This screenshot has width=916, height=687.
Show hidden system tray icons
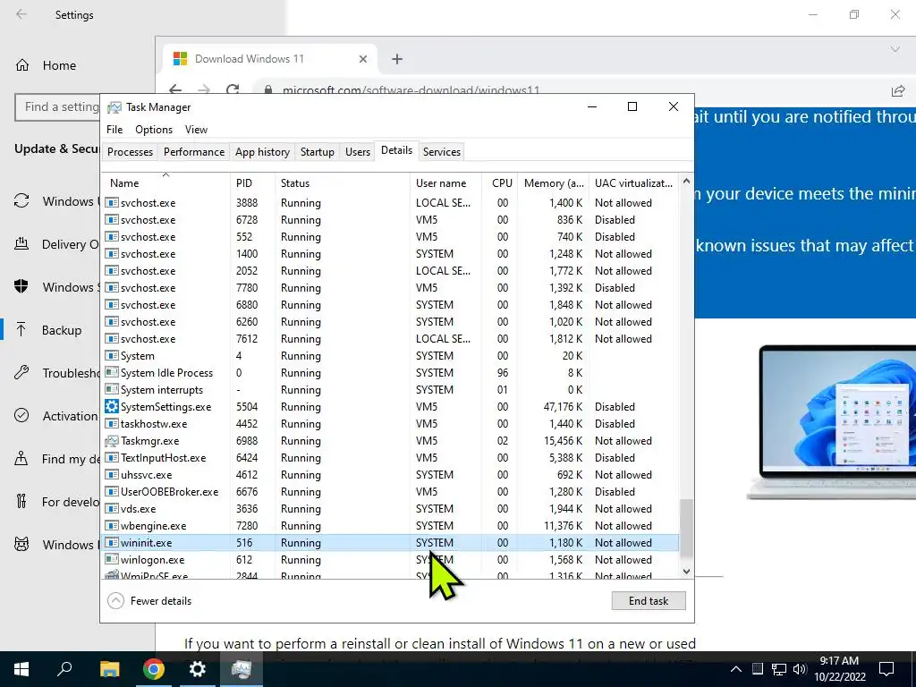pyautogui.click(x=736, y=669)
